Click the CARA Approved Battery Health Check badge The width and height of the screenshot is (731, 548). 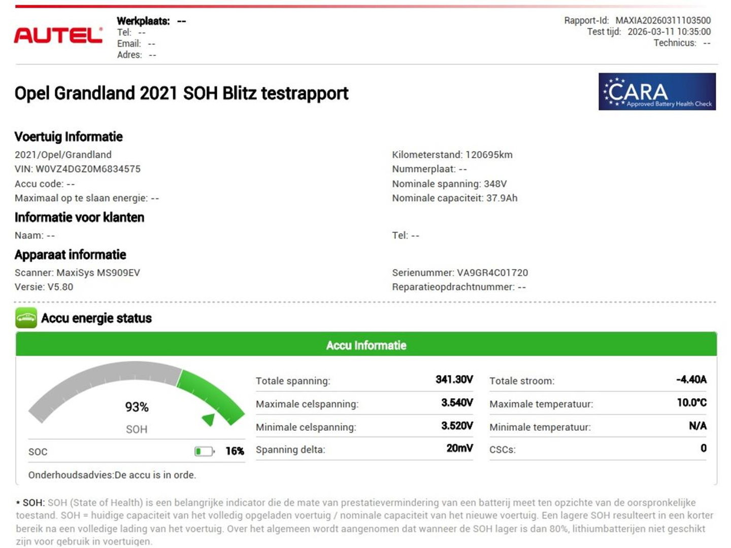click(x=657, y=92)
